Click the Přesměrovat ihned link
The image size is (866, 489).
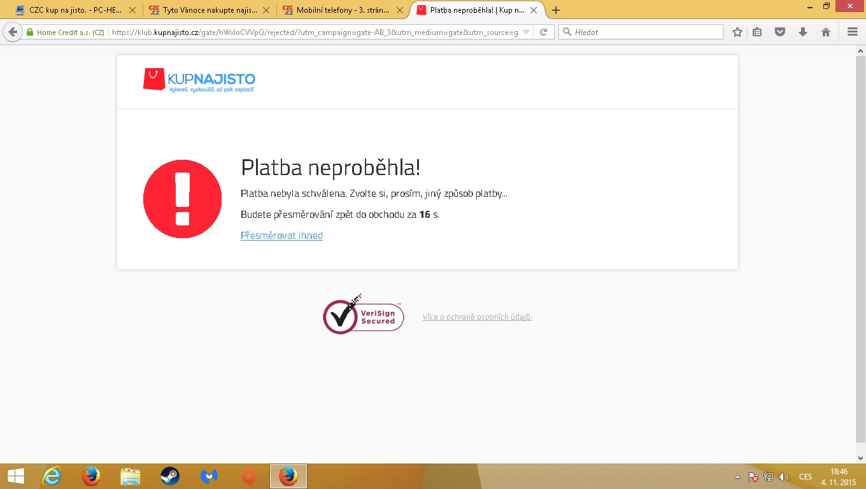281,236
